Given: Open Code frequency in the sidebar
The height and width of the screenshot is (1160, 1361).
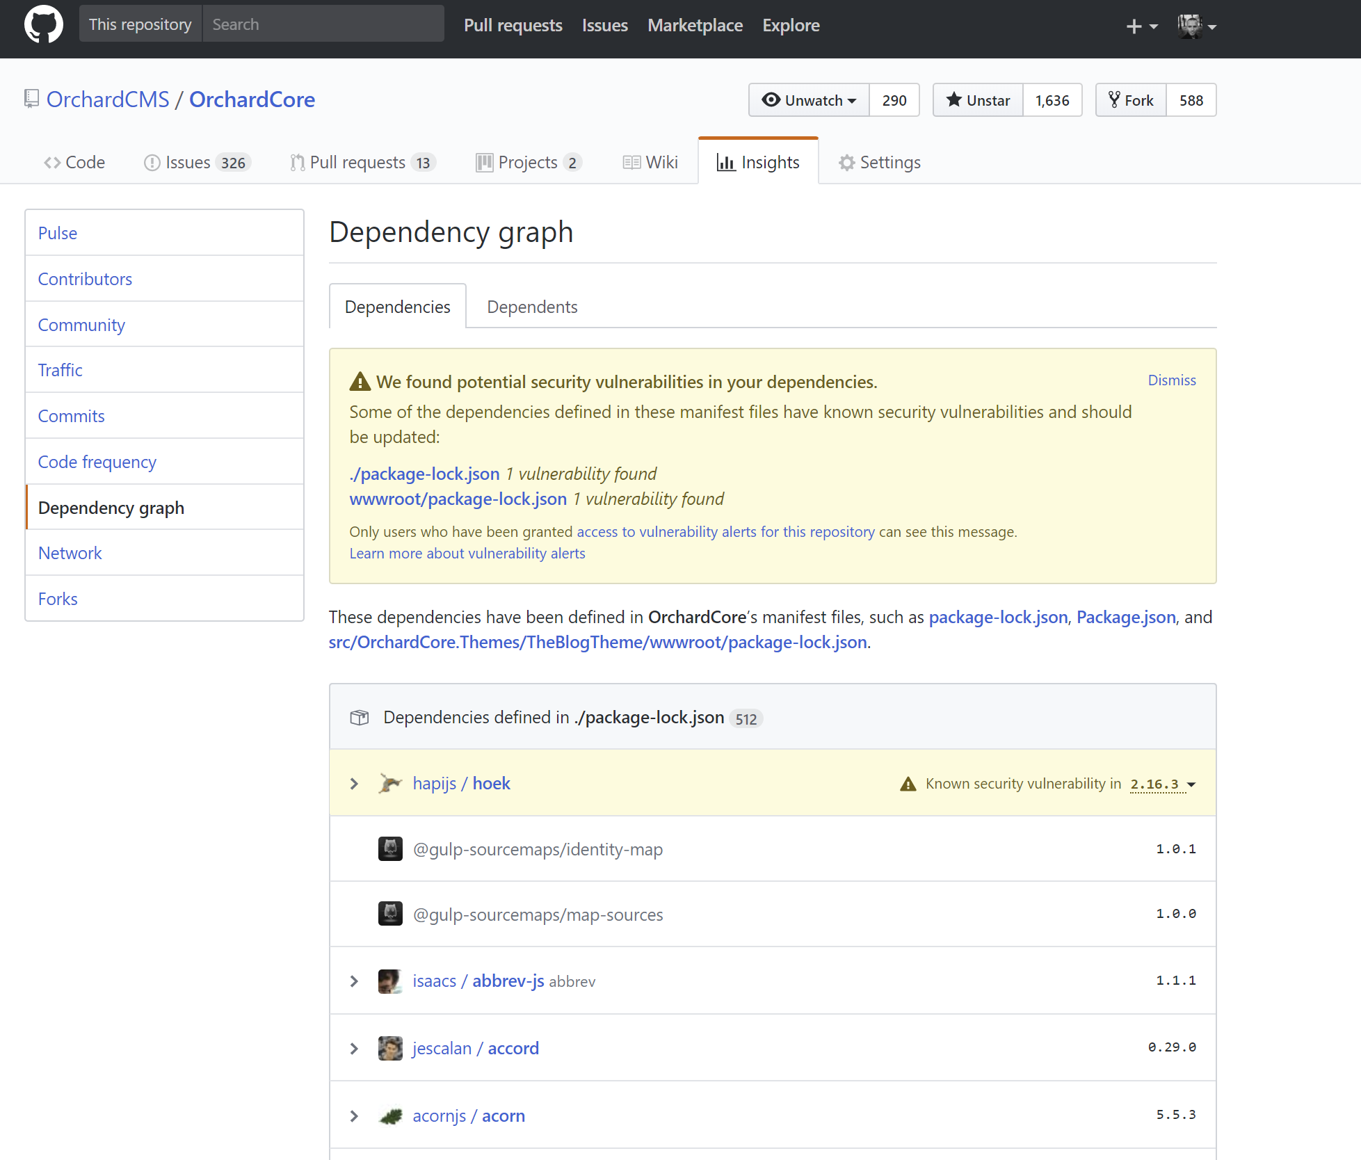Looking at the screenshot, I should click(165, 462).
